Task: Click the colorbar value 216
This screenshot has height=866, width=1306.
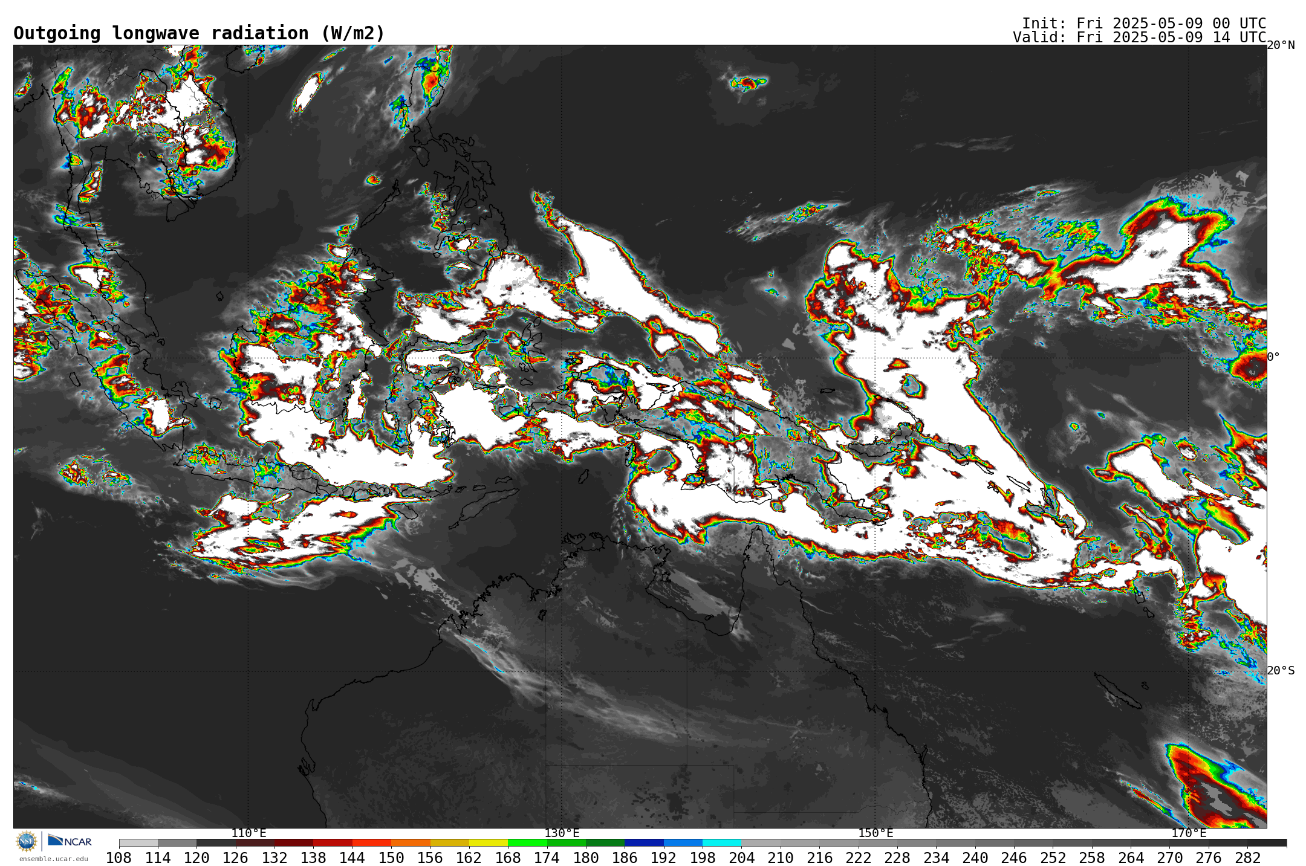Action: (819, 858)
